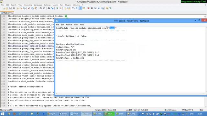Click the 'Options +FollowSymLinks' line
This screenshot has height=116, width=207.
(x=70, y=44)
